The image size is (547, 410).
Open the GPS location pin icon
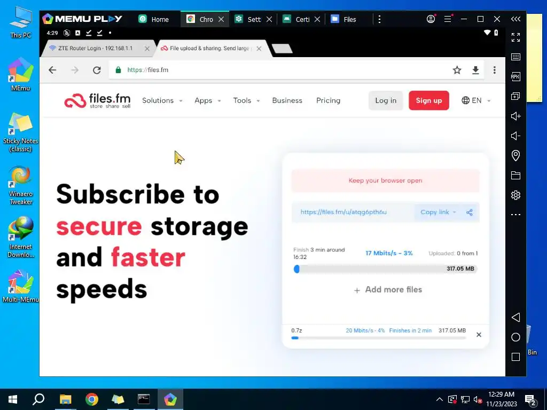[x=515, y=155]
